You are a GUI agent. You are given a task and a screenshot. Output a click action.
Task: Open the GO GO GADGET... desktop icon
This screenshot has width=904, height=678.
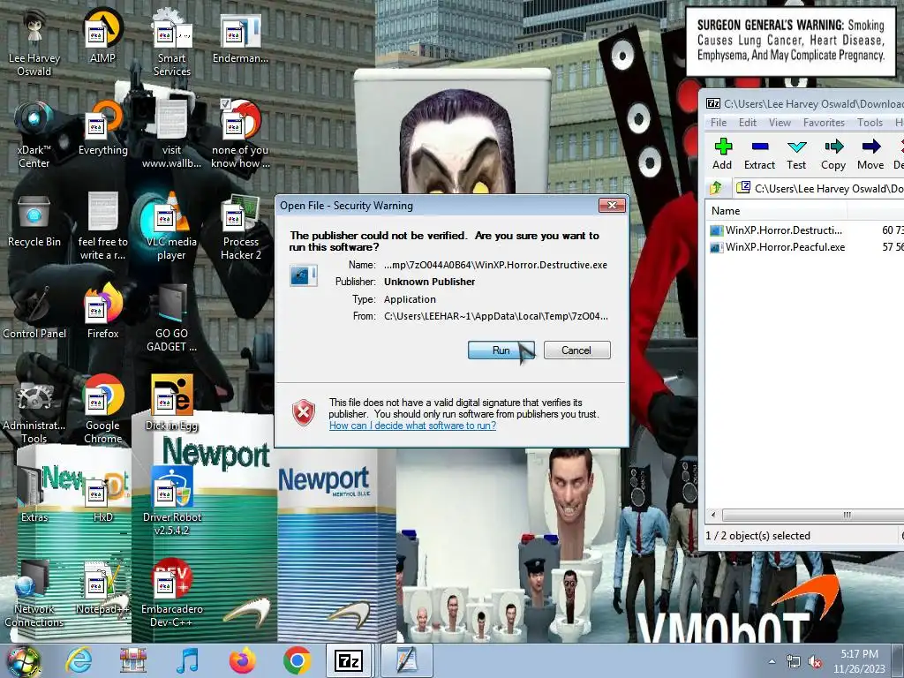[171, 318]
